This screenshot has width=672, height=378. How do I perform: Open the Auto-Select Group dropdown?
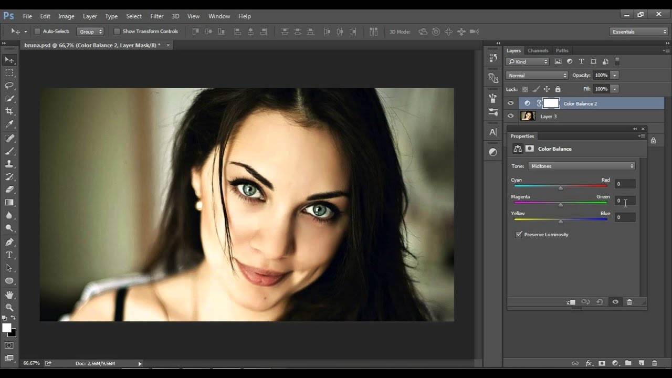pyautogui.click(x=90, y=31)
